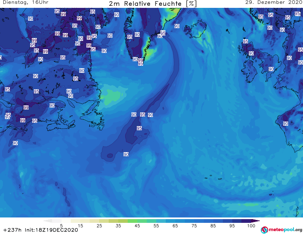This screenshot has height=234, width=303.
Task: Click legend tick value '100'
Action: pos(251,226)
